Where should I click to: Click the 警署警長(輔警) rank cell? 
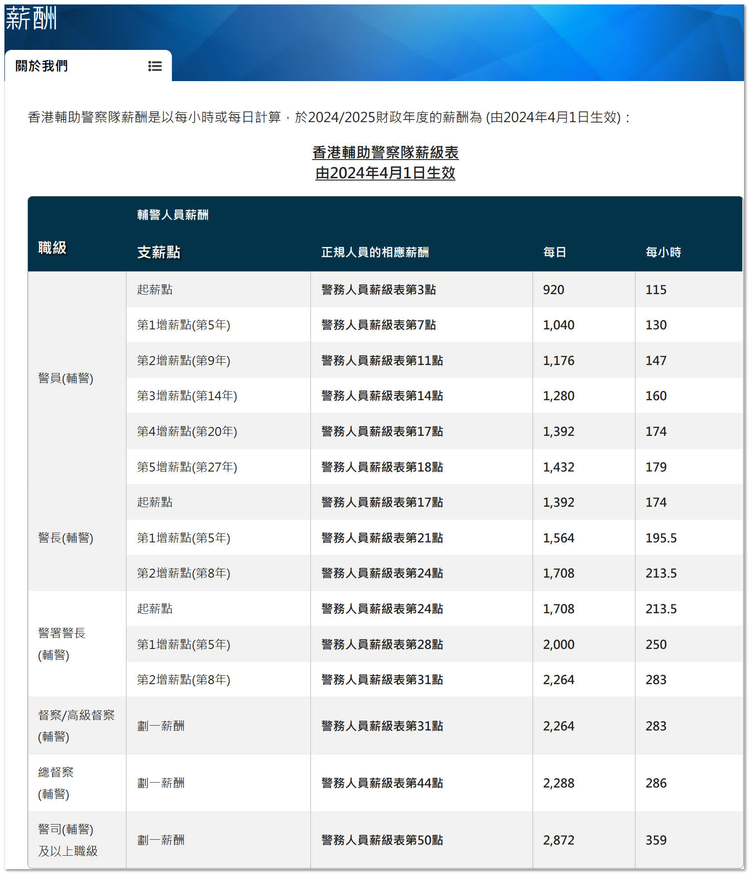point(62,644)
